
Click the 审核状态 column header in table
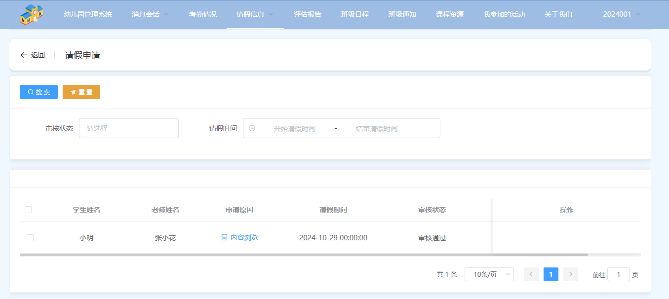point(432,210)
